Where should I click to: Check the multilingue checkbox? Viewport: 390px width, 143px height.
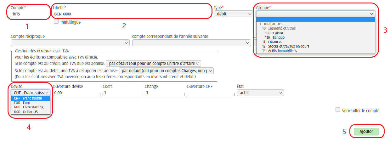click(x=56, y=22)
